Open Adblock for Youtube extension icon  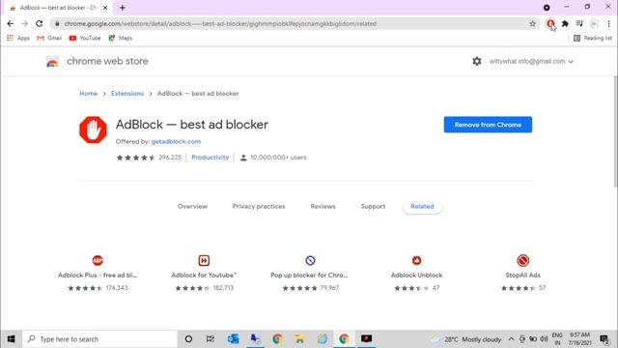tap(204, 260)
